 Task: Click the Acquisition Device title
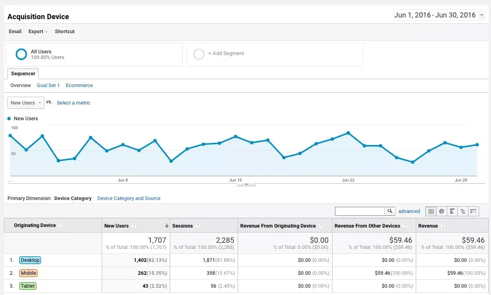tap(38, 17)
